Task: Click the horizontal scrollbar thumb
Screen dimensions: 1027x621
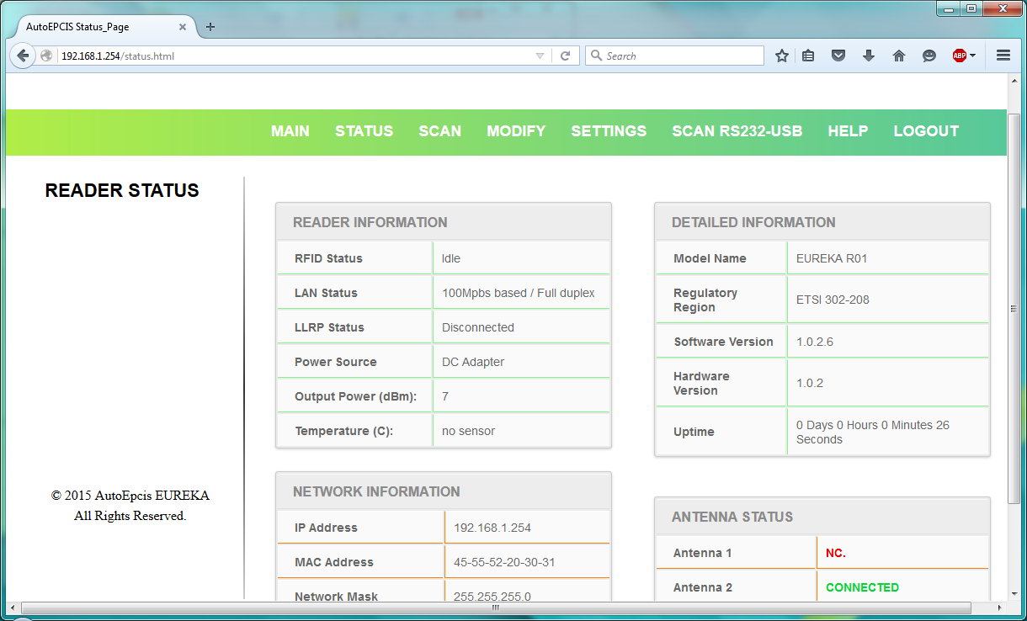Action: [494, 607]
